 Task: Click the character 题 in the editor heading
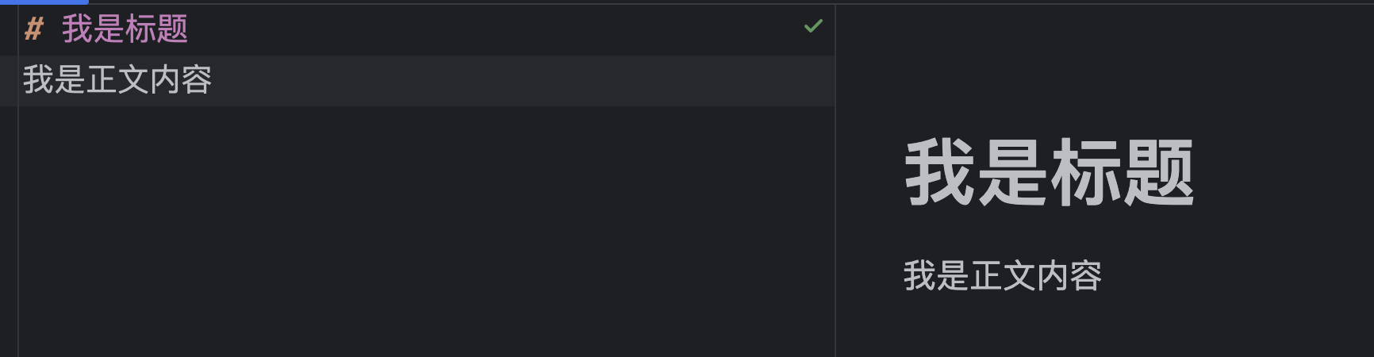click(x=173, y=29)
